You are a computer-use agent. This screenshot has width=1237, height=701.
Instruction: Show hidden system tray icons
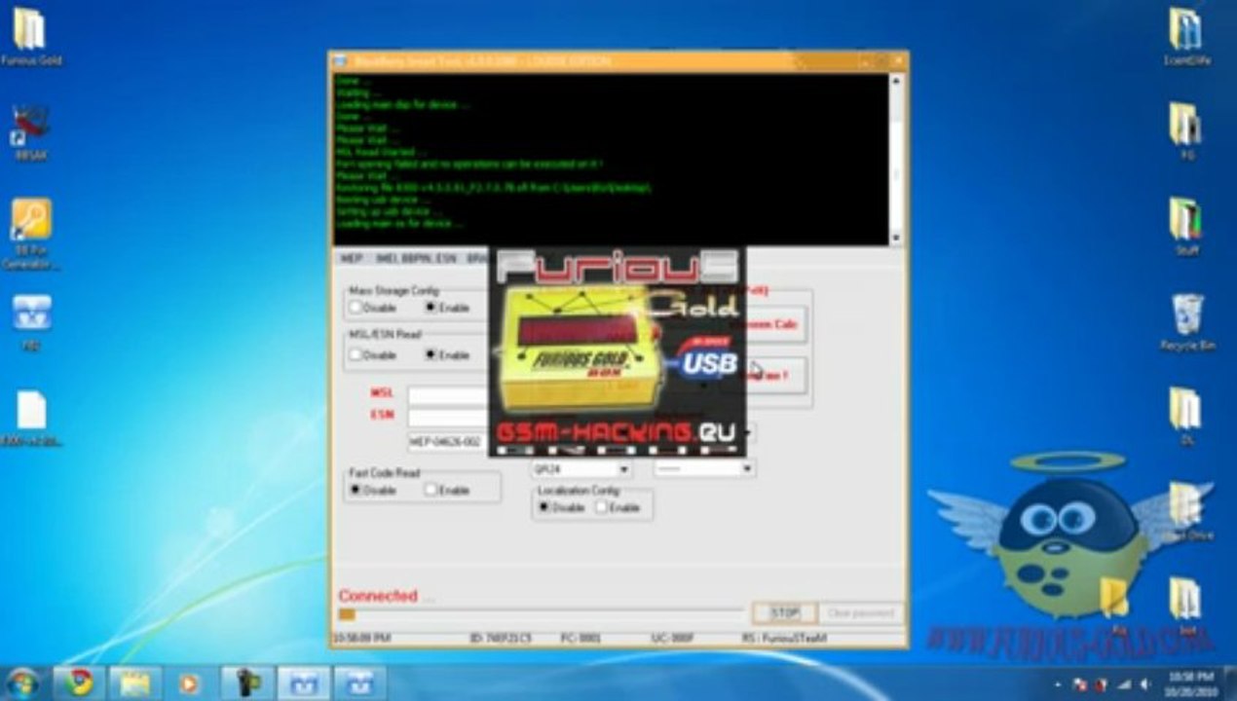(x=1057, y=683)
